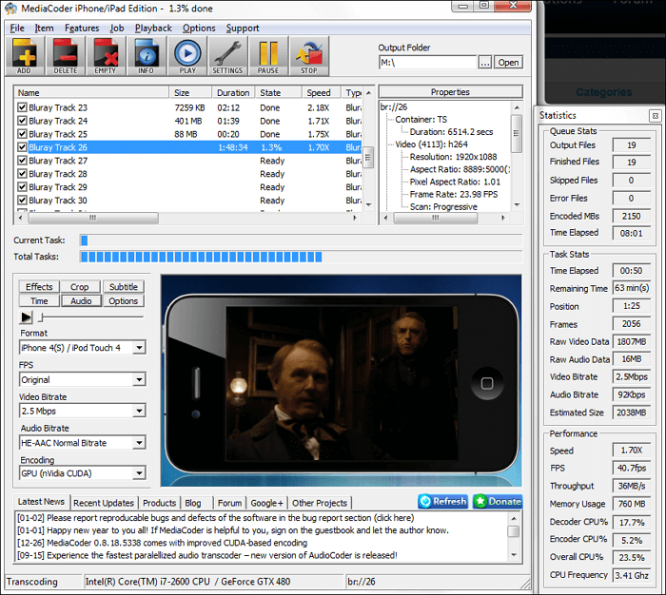666x595 pixels.
Task: Click the EMPTY list toolbar icon
Action: click(x=107, y=57)
